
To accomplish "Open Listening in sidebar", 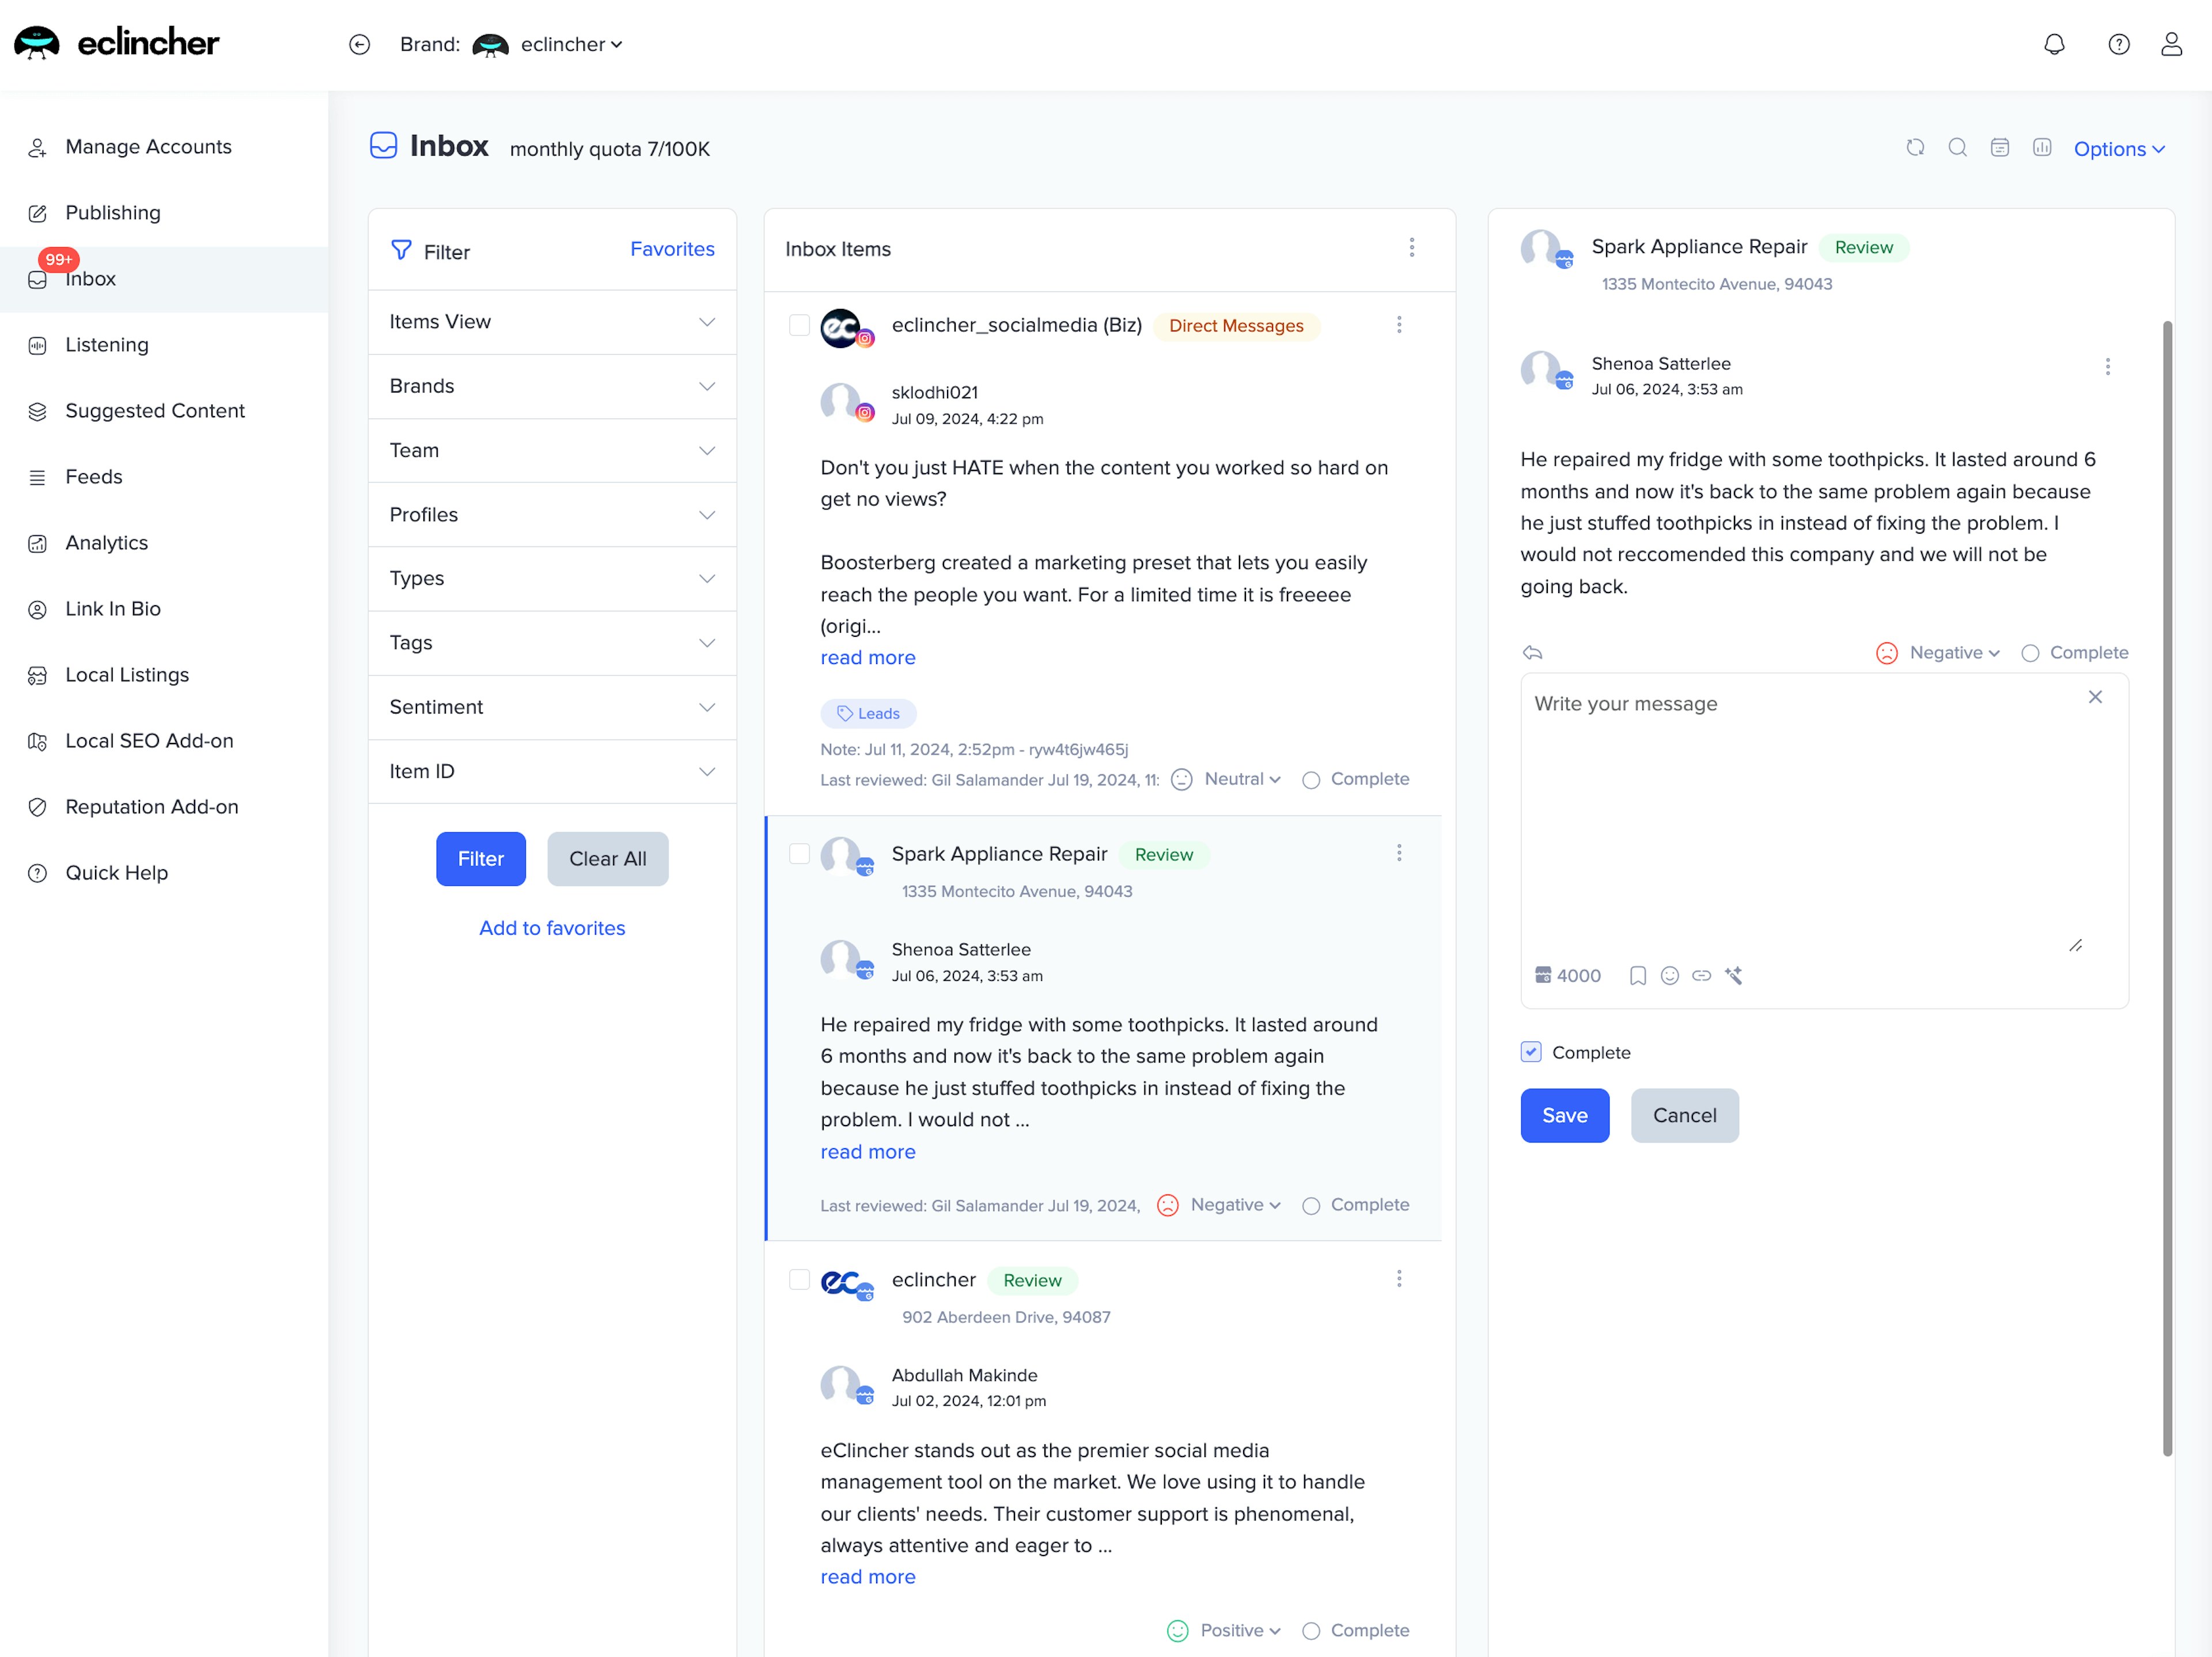I will coord(106,345).
